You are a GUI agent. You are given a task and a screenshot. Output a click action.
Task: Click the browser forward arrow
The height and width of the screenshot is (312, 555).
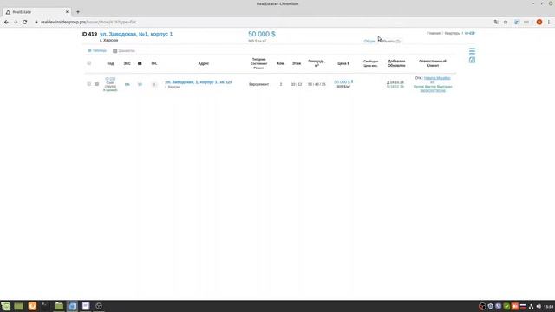[16, 22]
